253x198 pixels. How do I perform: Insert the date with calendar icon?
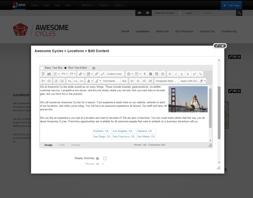coord(157,74)
